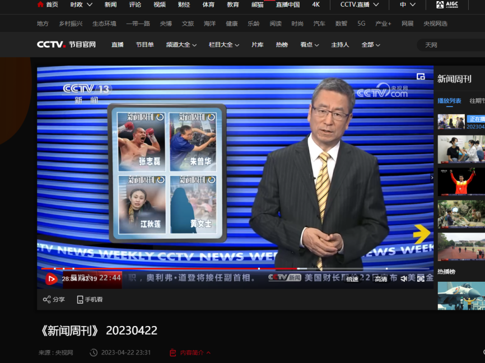Open 熊猫 in the top navigation
This screenshot has height=363, width=485.
[258, 4]
